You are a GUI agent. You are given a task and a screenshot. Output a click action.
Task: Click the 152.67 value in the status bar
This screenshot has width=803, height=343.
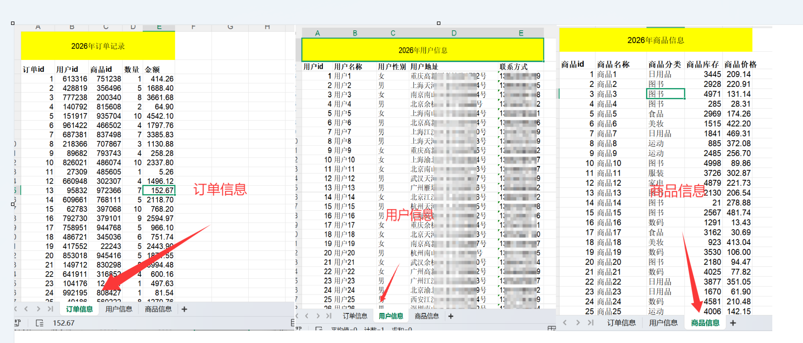[64, 323]
